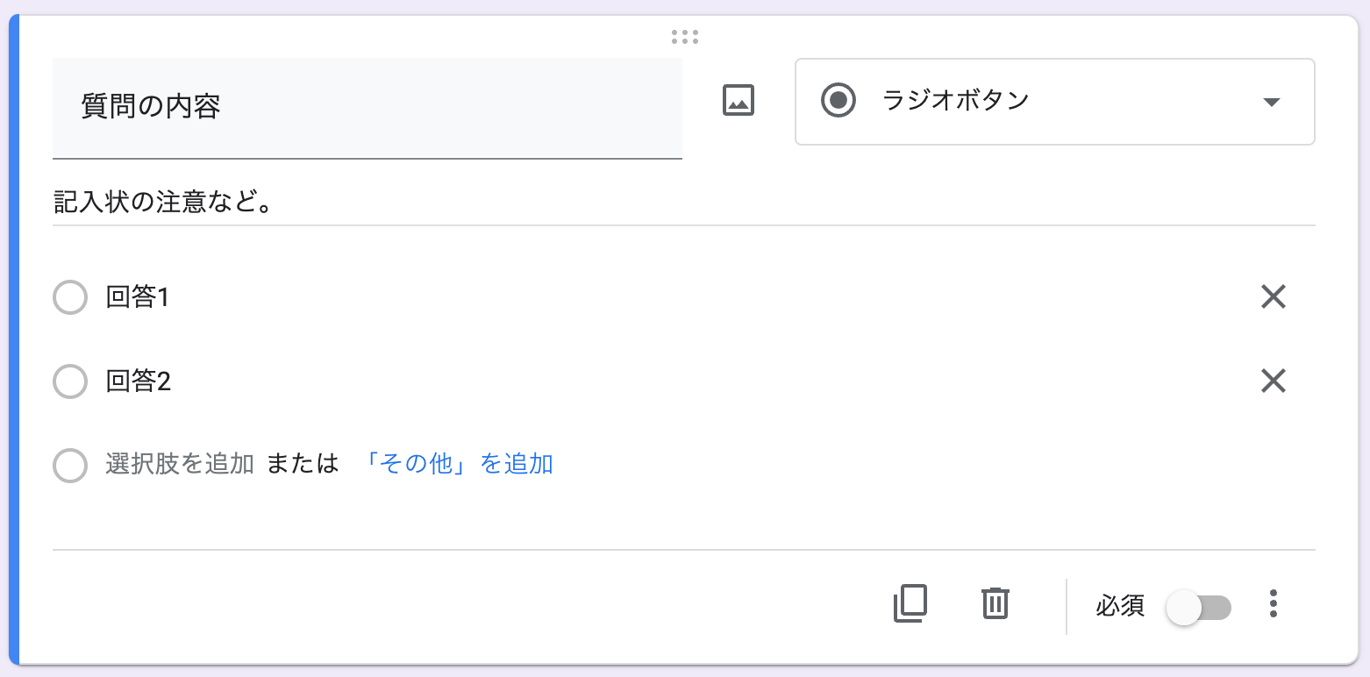This screenshot has height=677, width=1370.
Task: Delete the question using the trash icon
Action: pos(995,604)
